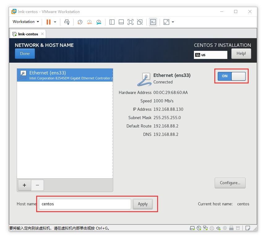The width and height of the screenshot is (266, 241).
Task: Click the Unity mode icon
Action: [x=140, y=22]
